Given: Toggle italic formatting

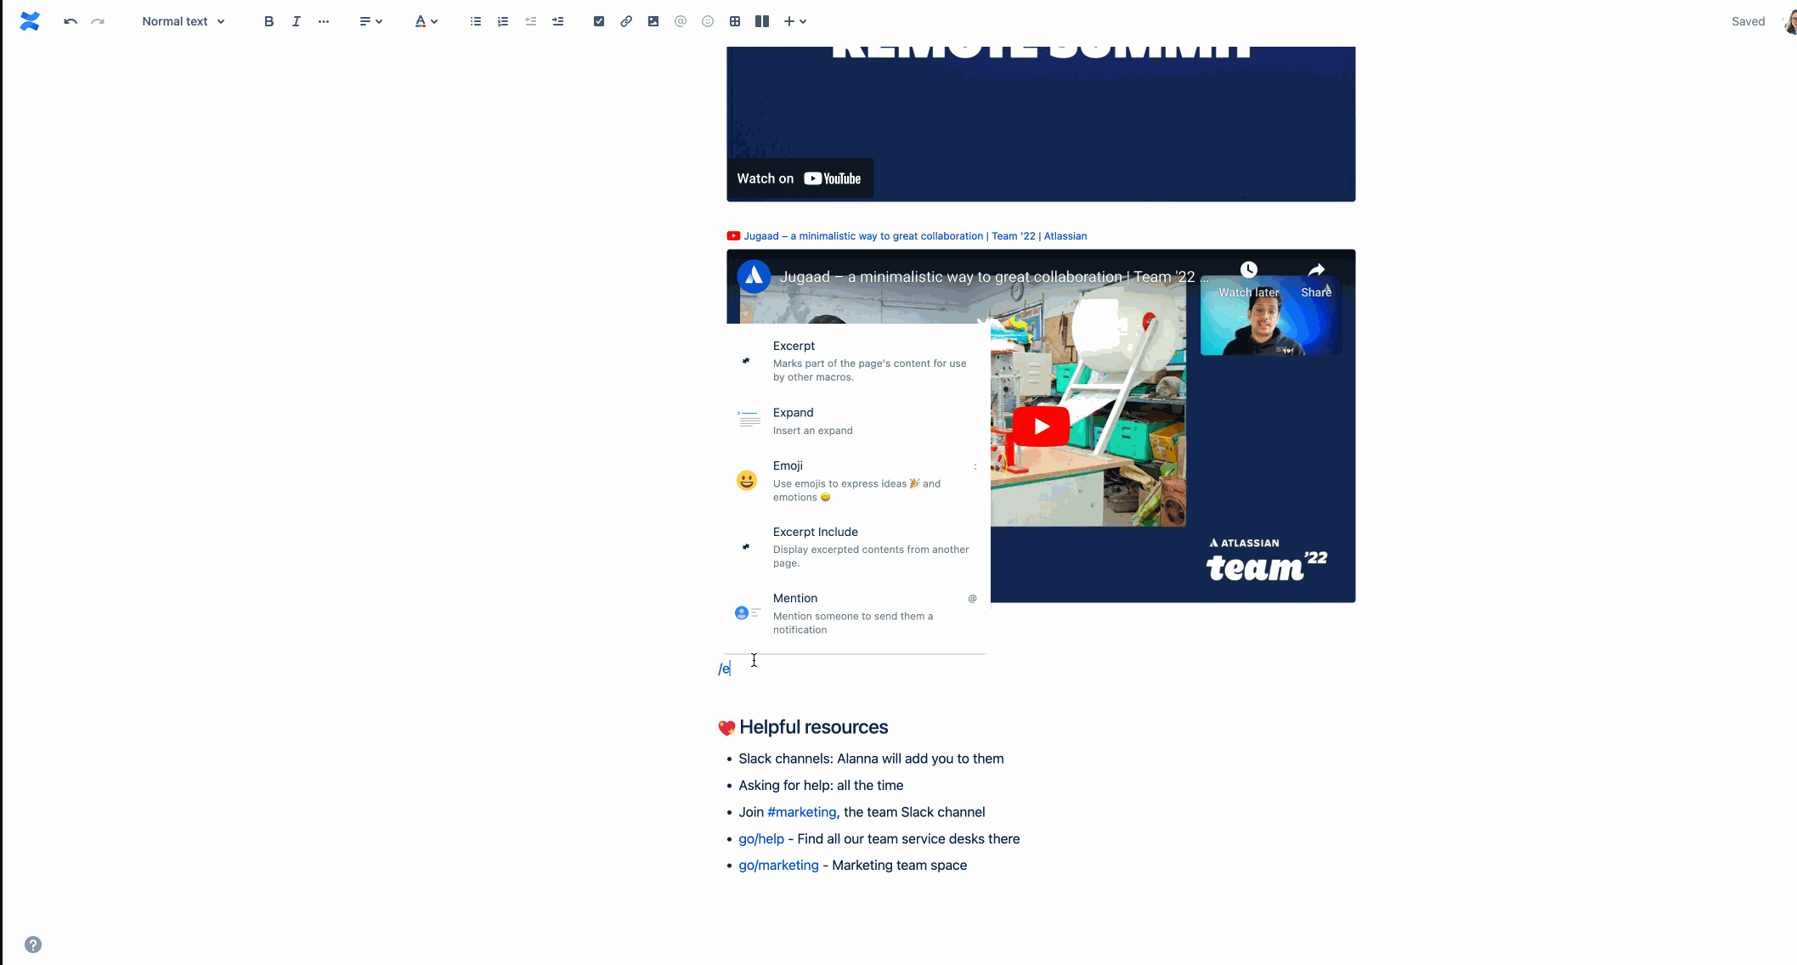Looking at the screenshot, I should [296, 21].
